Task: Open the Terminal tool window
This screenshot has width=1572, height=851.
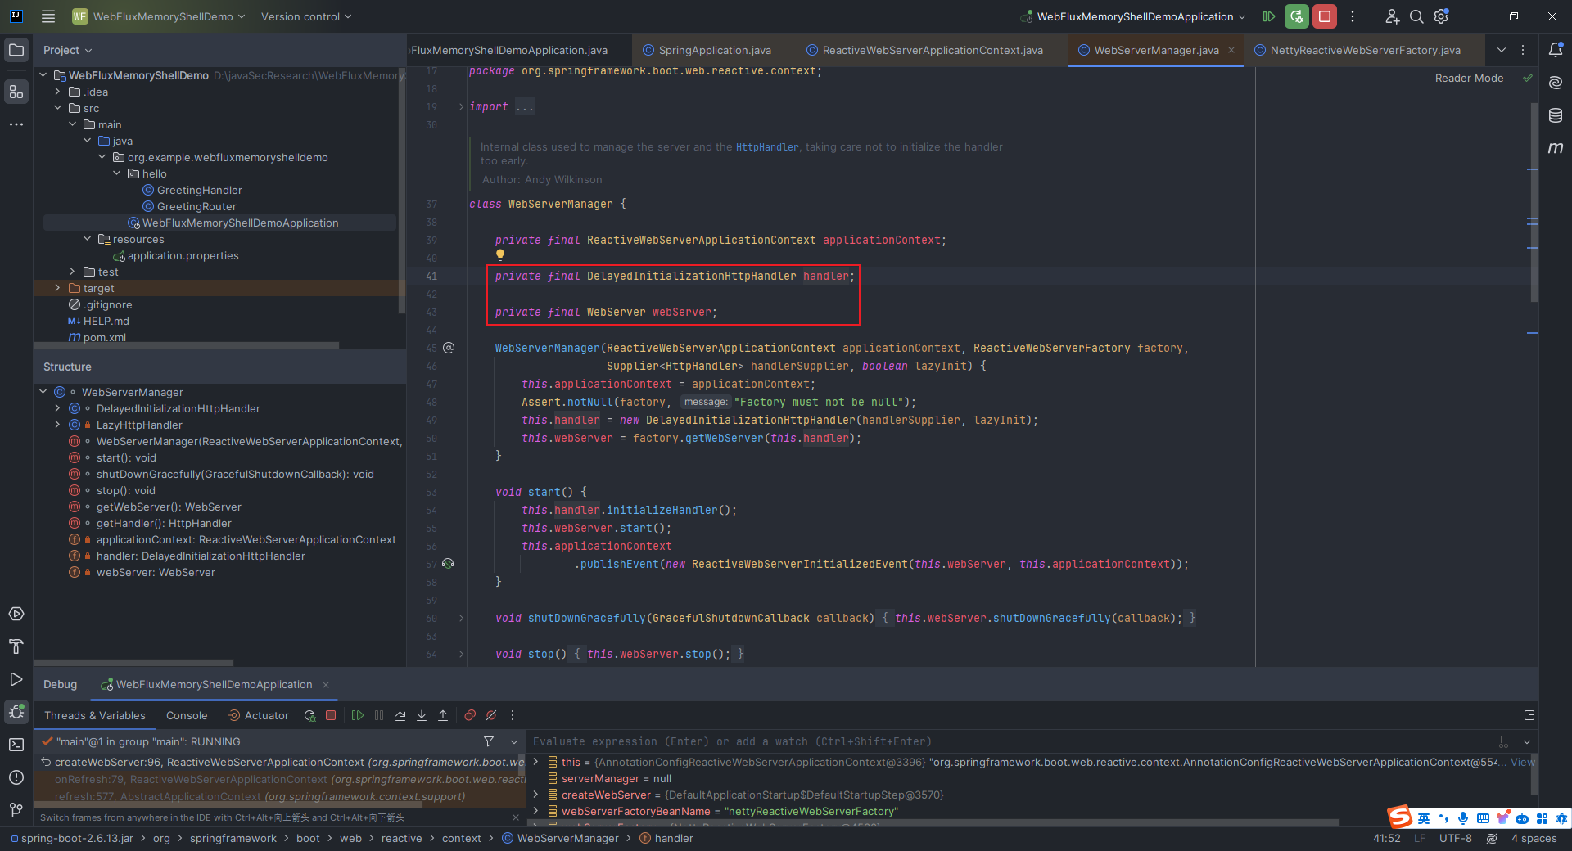Action: tap(16, 745)
